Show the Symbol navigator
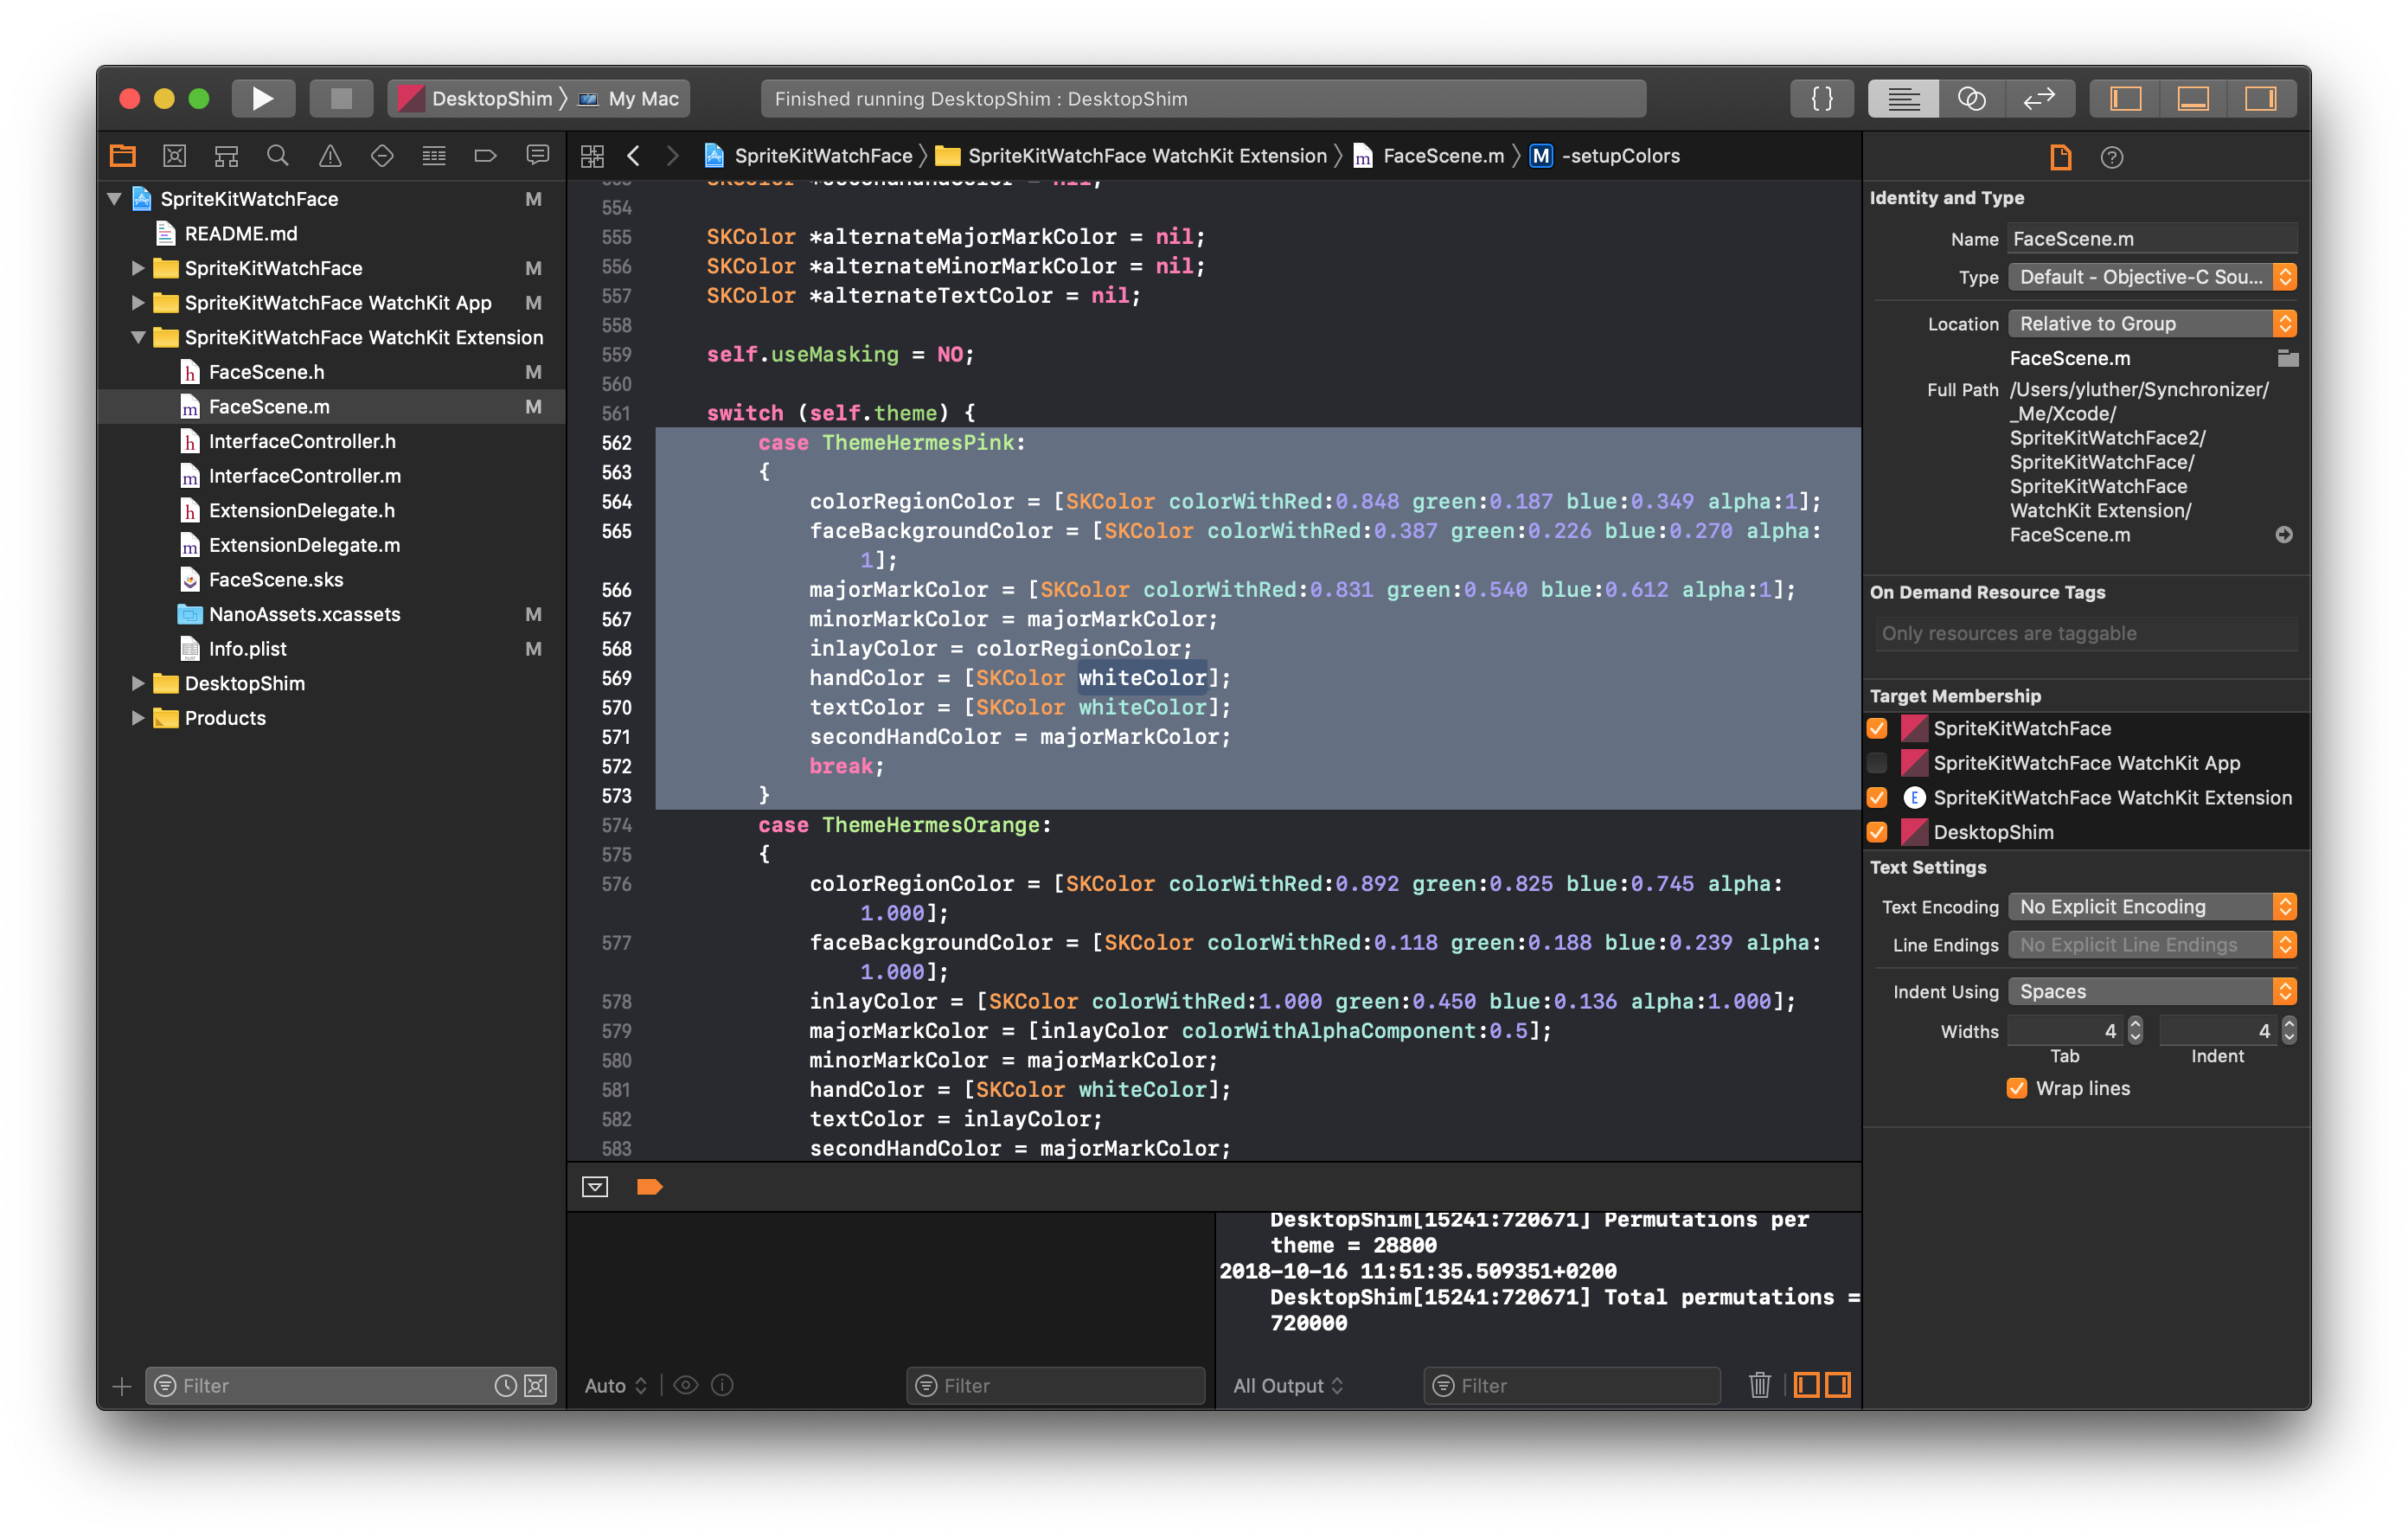Image resolution: width=2408 pixels, height=1538 pixels. pyautogui.click(x=226, y=156)
